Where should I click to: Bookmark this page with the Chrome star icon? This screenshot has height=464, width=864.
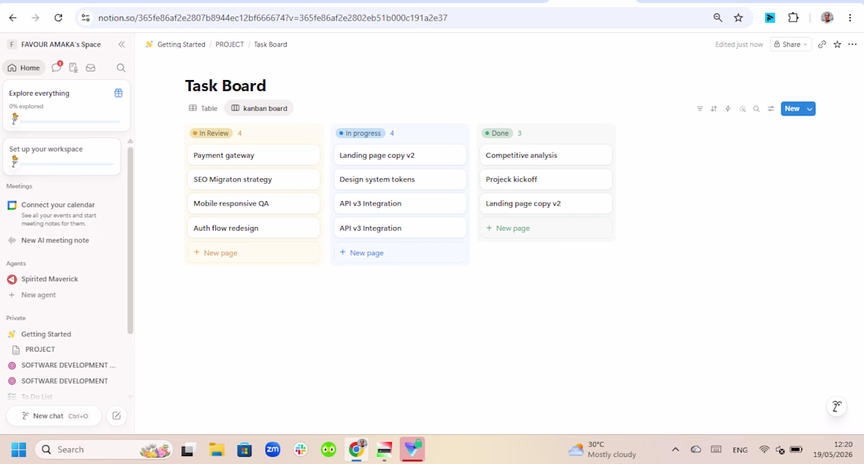(738, 17)
